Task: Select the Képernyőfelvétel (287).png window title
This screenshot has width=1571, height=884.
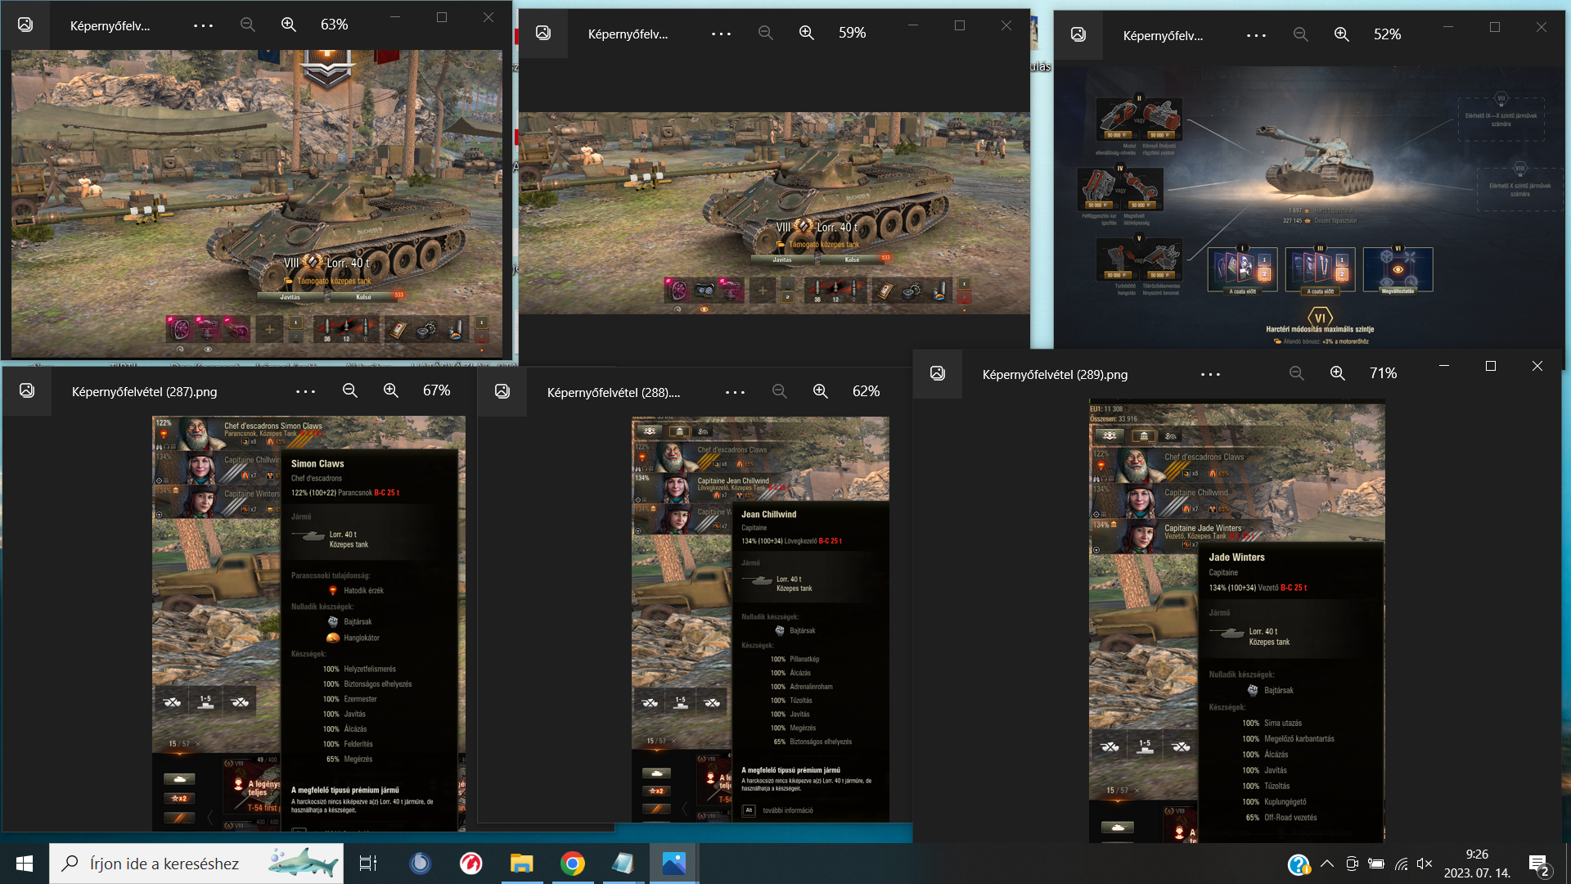Action: pyautogui.click(x=145, y=392)
